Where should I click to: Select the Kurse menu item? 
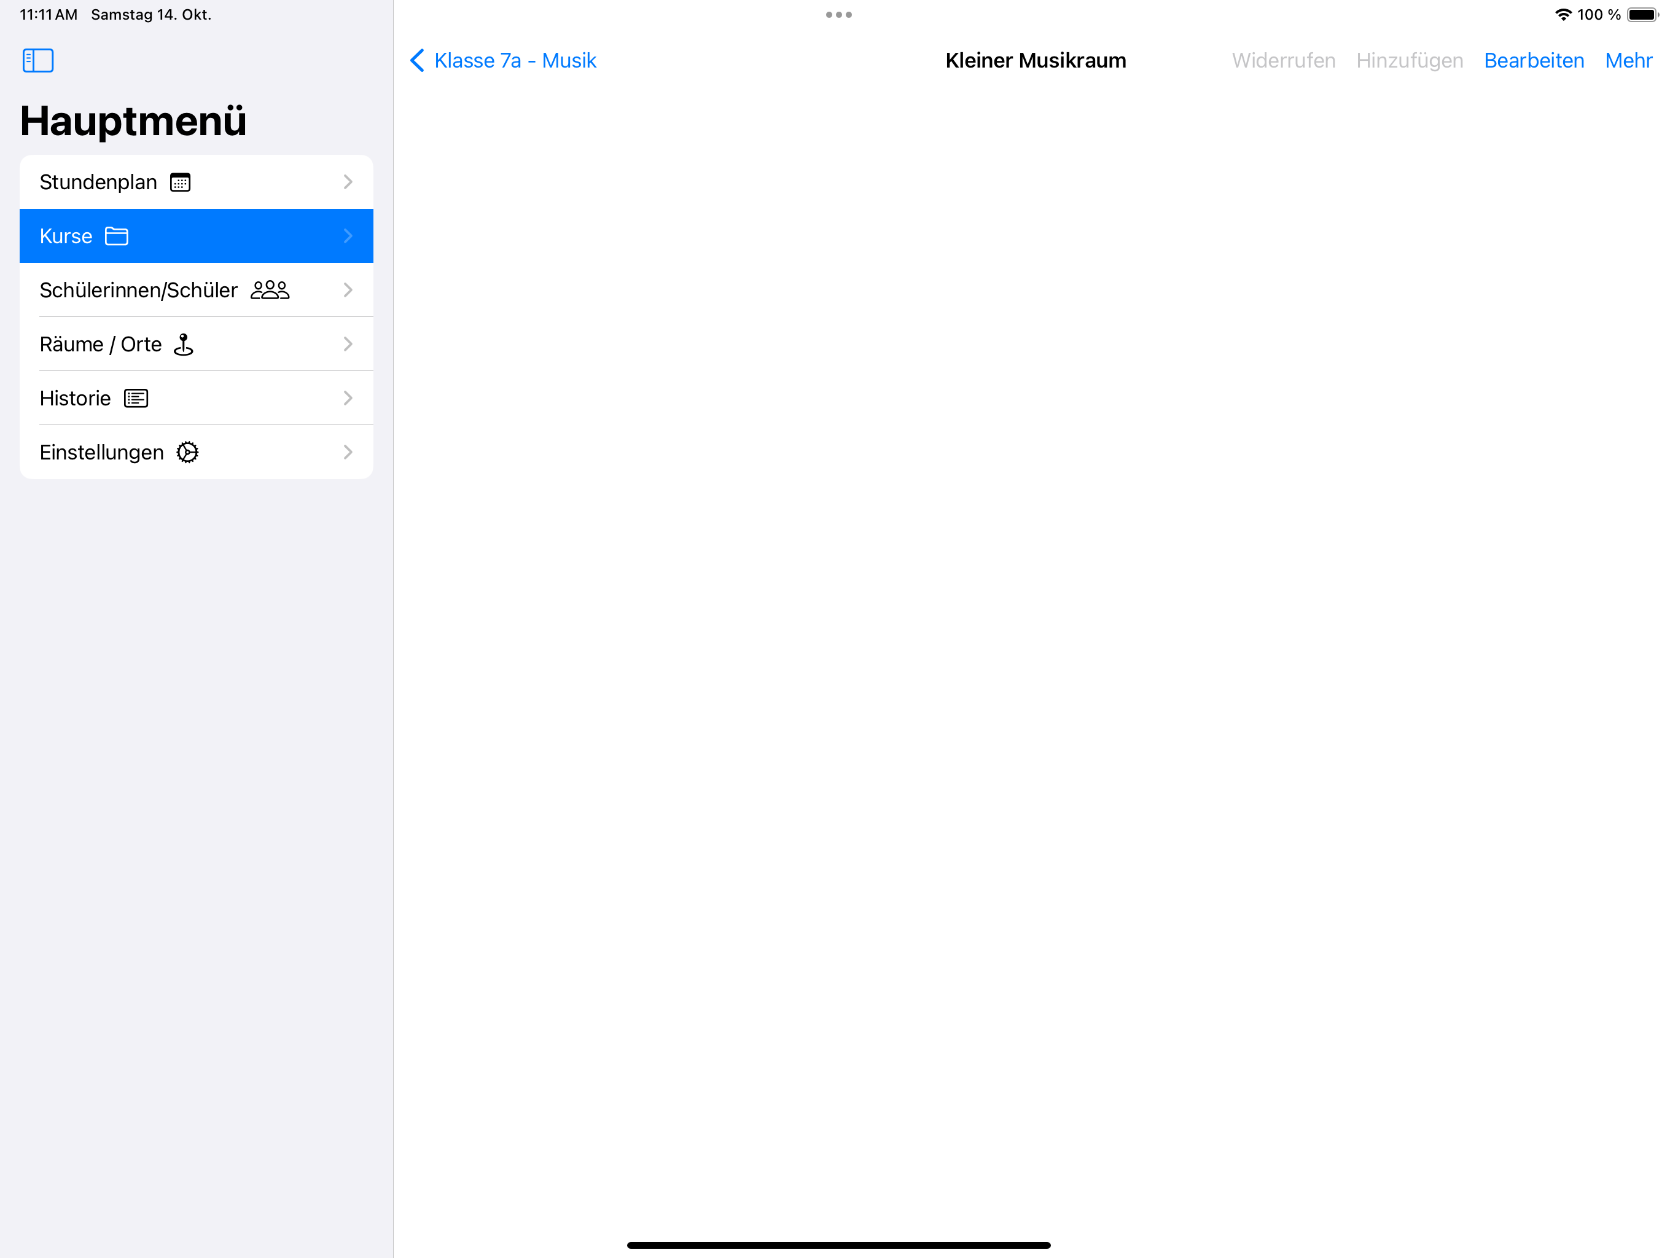pos(197,236)
